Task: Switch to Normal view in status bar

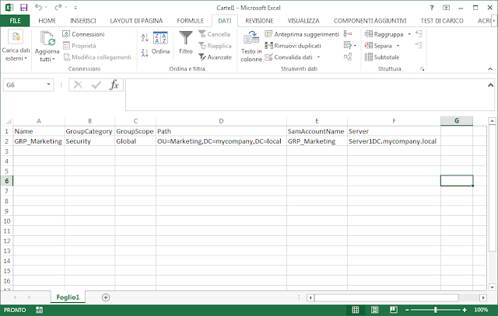Action: (356, 310)
